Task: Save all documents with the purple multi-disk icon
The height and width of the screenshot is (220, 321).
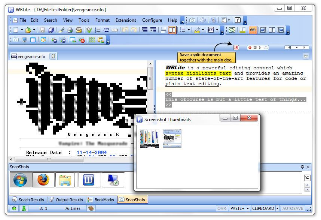Action: [51, 30]
